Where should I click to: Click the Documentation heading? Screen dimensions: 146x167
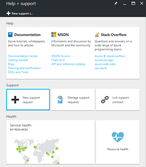27,35
